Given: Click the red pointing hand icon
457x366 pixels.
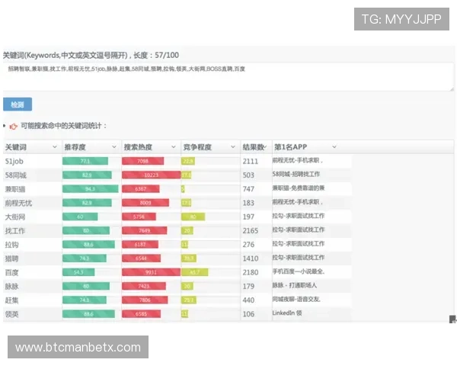Looking at the screenshot, I should [14, 126].
